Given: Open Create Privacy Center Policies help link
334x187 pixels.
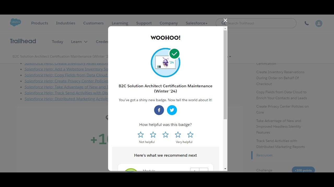Looking at the screenshot, I should pos(66,81).
